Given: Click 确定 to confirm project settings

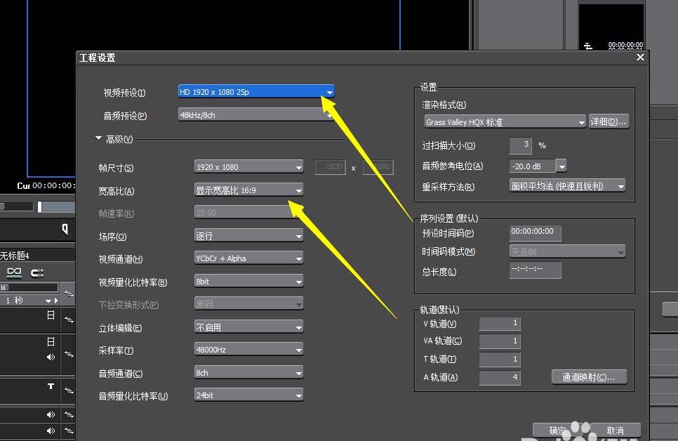Looking at the screenshot, I should coord(558,430).
